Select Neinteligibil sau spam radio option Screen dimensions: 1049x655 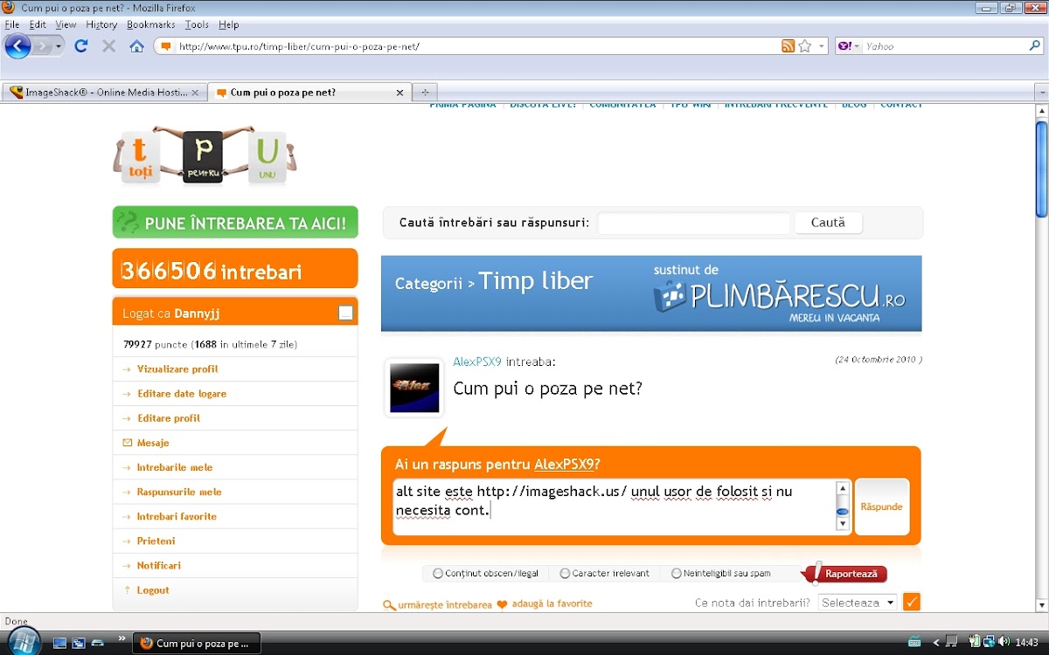[x=677, y=574]
